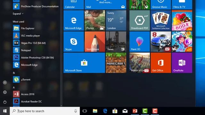This screenshot has height=115, width=205.
Task: Open Mail app on the taskbar
Action: [125, 111]
